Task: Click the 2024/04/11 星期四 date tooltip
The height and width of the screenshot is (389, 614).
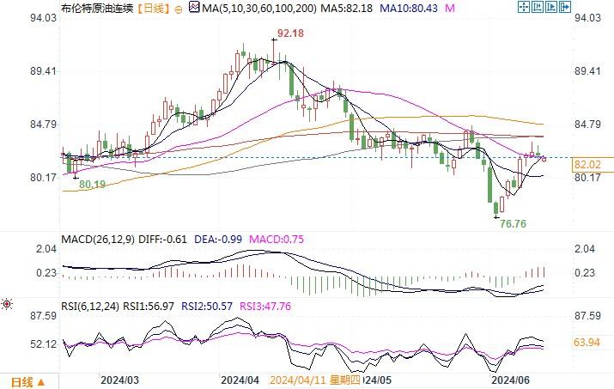Action: point(315,380)
